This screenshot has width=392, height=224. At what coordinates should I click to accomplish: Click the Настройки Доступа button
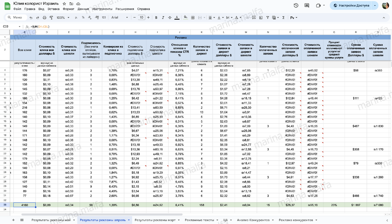[351, 6]
